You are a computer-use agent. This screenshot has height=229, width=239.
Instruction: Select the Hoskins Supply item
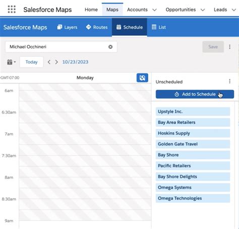coord(193,133)
